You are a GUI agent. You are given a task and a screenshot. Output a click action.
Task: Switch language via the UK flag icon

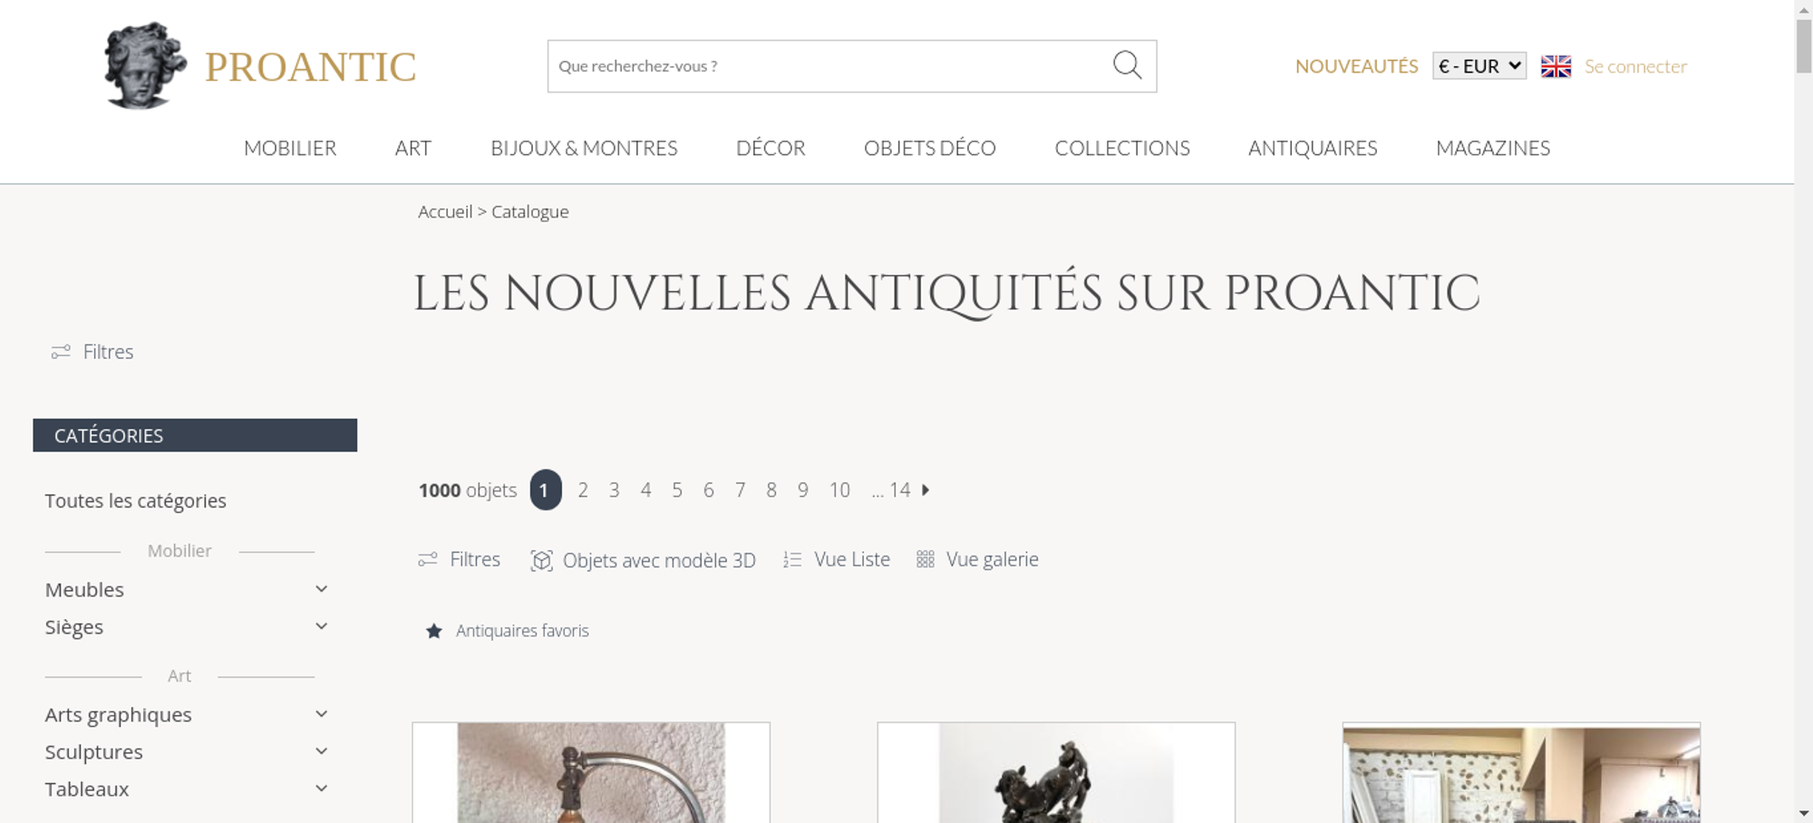click(x=1556, y=66)
